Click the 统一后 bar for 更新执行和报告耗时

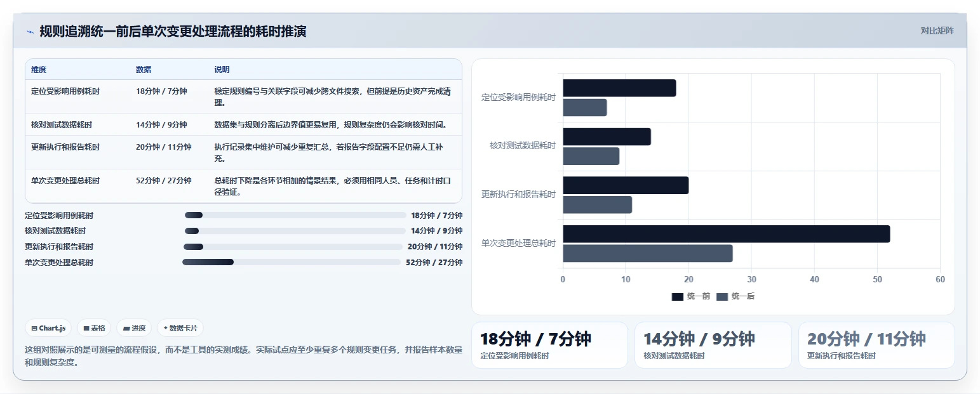point(597,205)
